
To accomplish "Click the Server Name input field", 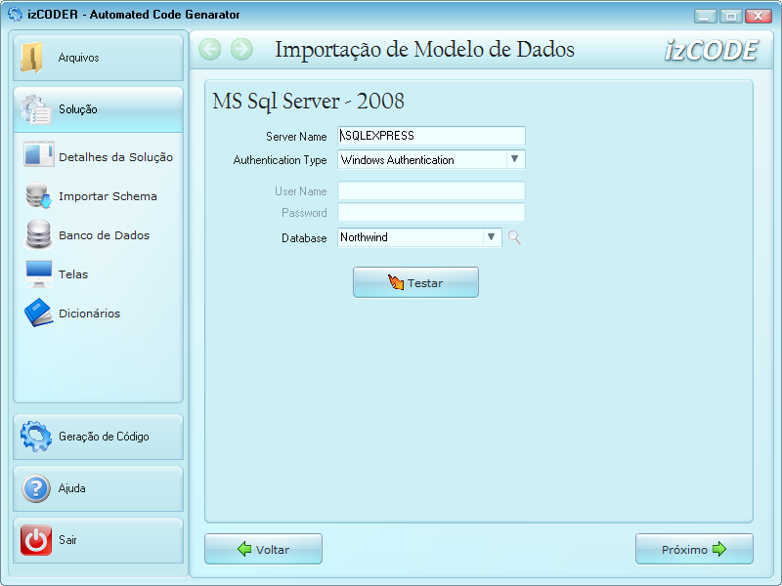I will tap(431, 136).
